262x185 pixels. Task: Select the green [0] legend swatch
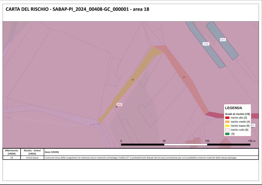pos(227,134)
